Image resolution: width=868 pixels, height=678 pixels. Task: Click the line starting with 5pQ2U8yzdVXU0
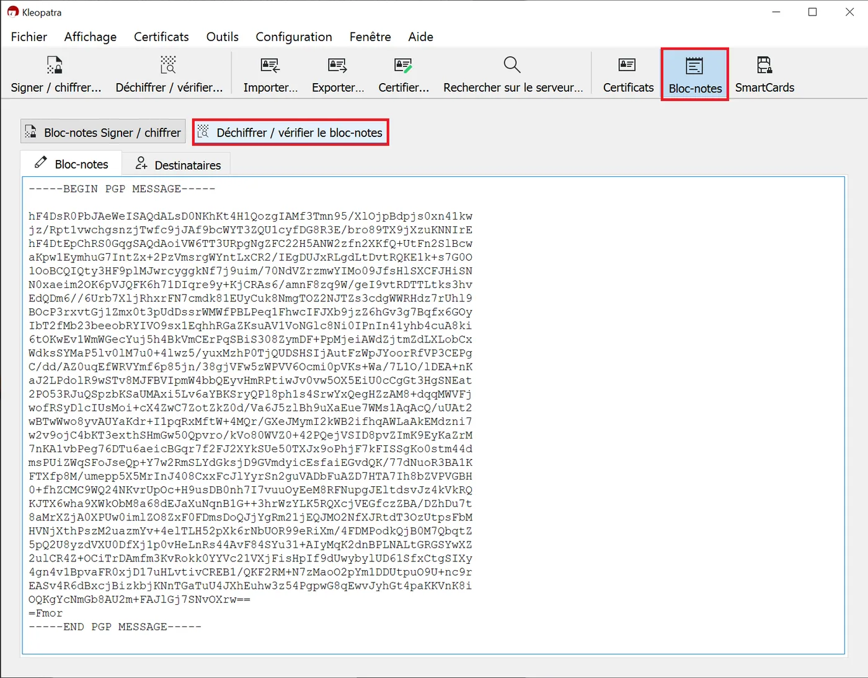(250, 545)
